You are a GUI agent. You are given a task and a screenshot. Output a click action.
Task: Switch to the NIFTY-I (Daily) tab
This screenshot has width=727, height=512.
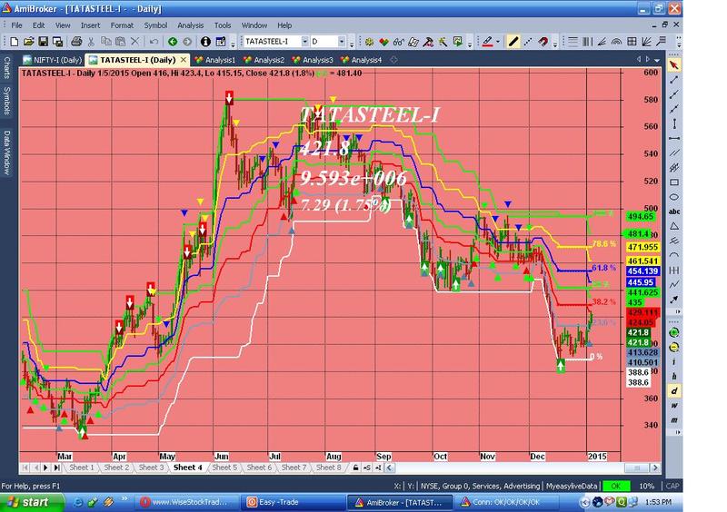point(53,60)
